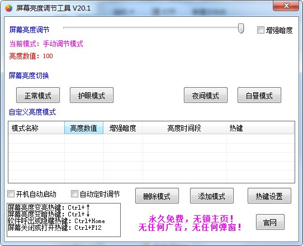Click 增强暗度 column header
The height and width of the screenshot is (246, 303).
tap(123, 127)
